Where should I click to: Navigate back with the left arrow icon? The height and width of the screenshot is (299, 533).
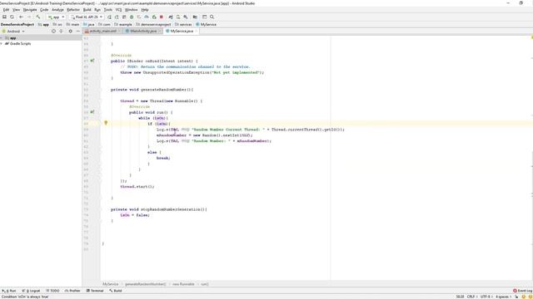pyautogui.click(x=21, y=17)
